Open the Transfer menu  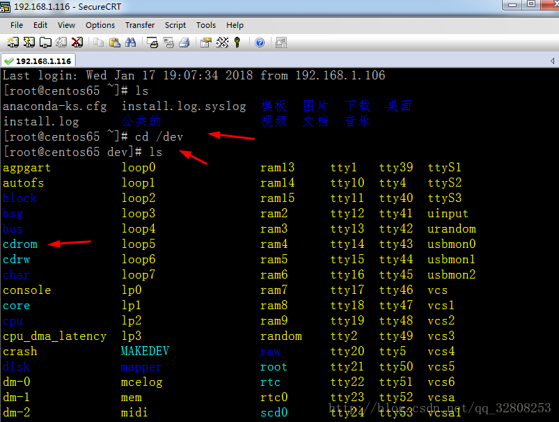click(140, 25)
